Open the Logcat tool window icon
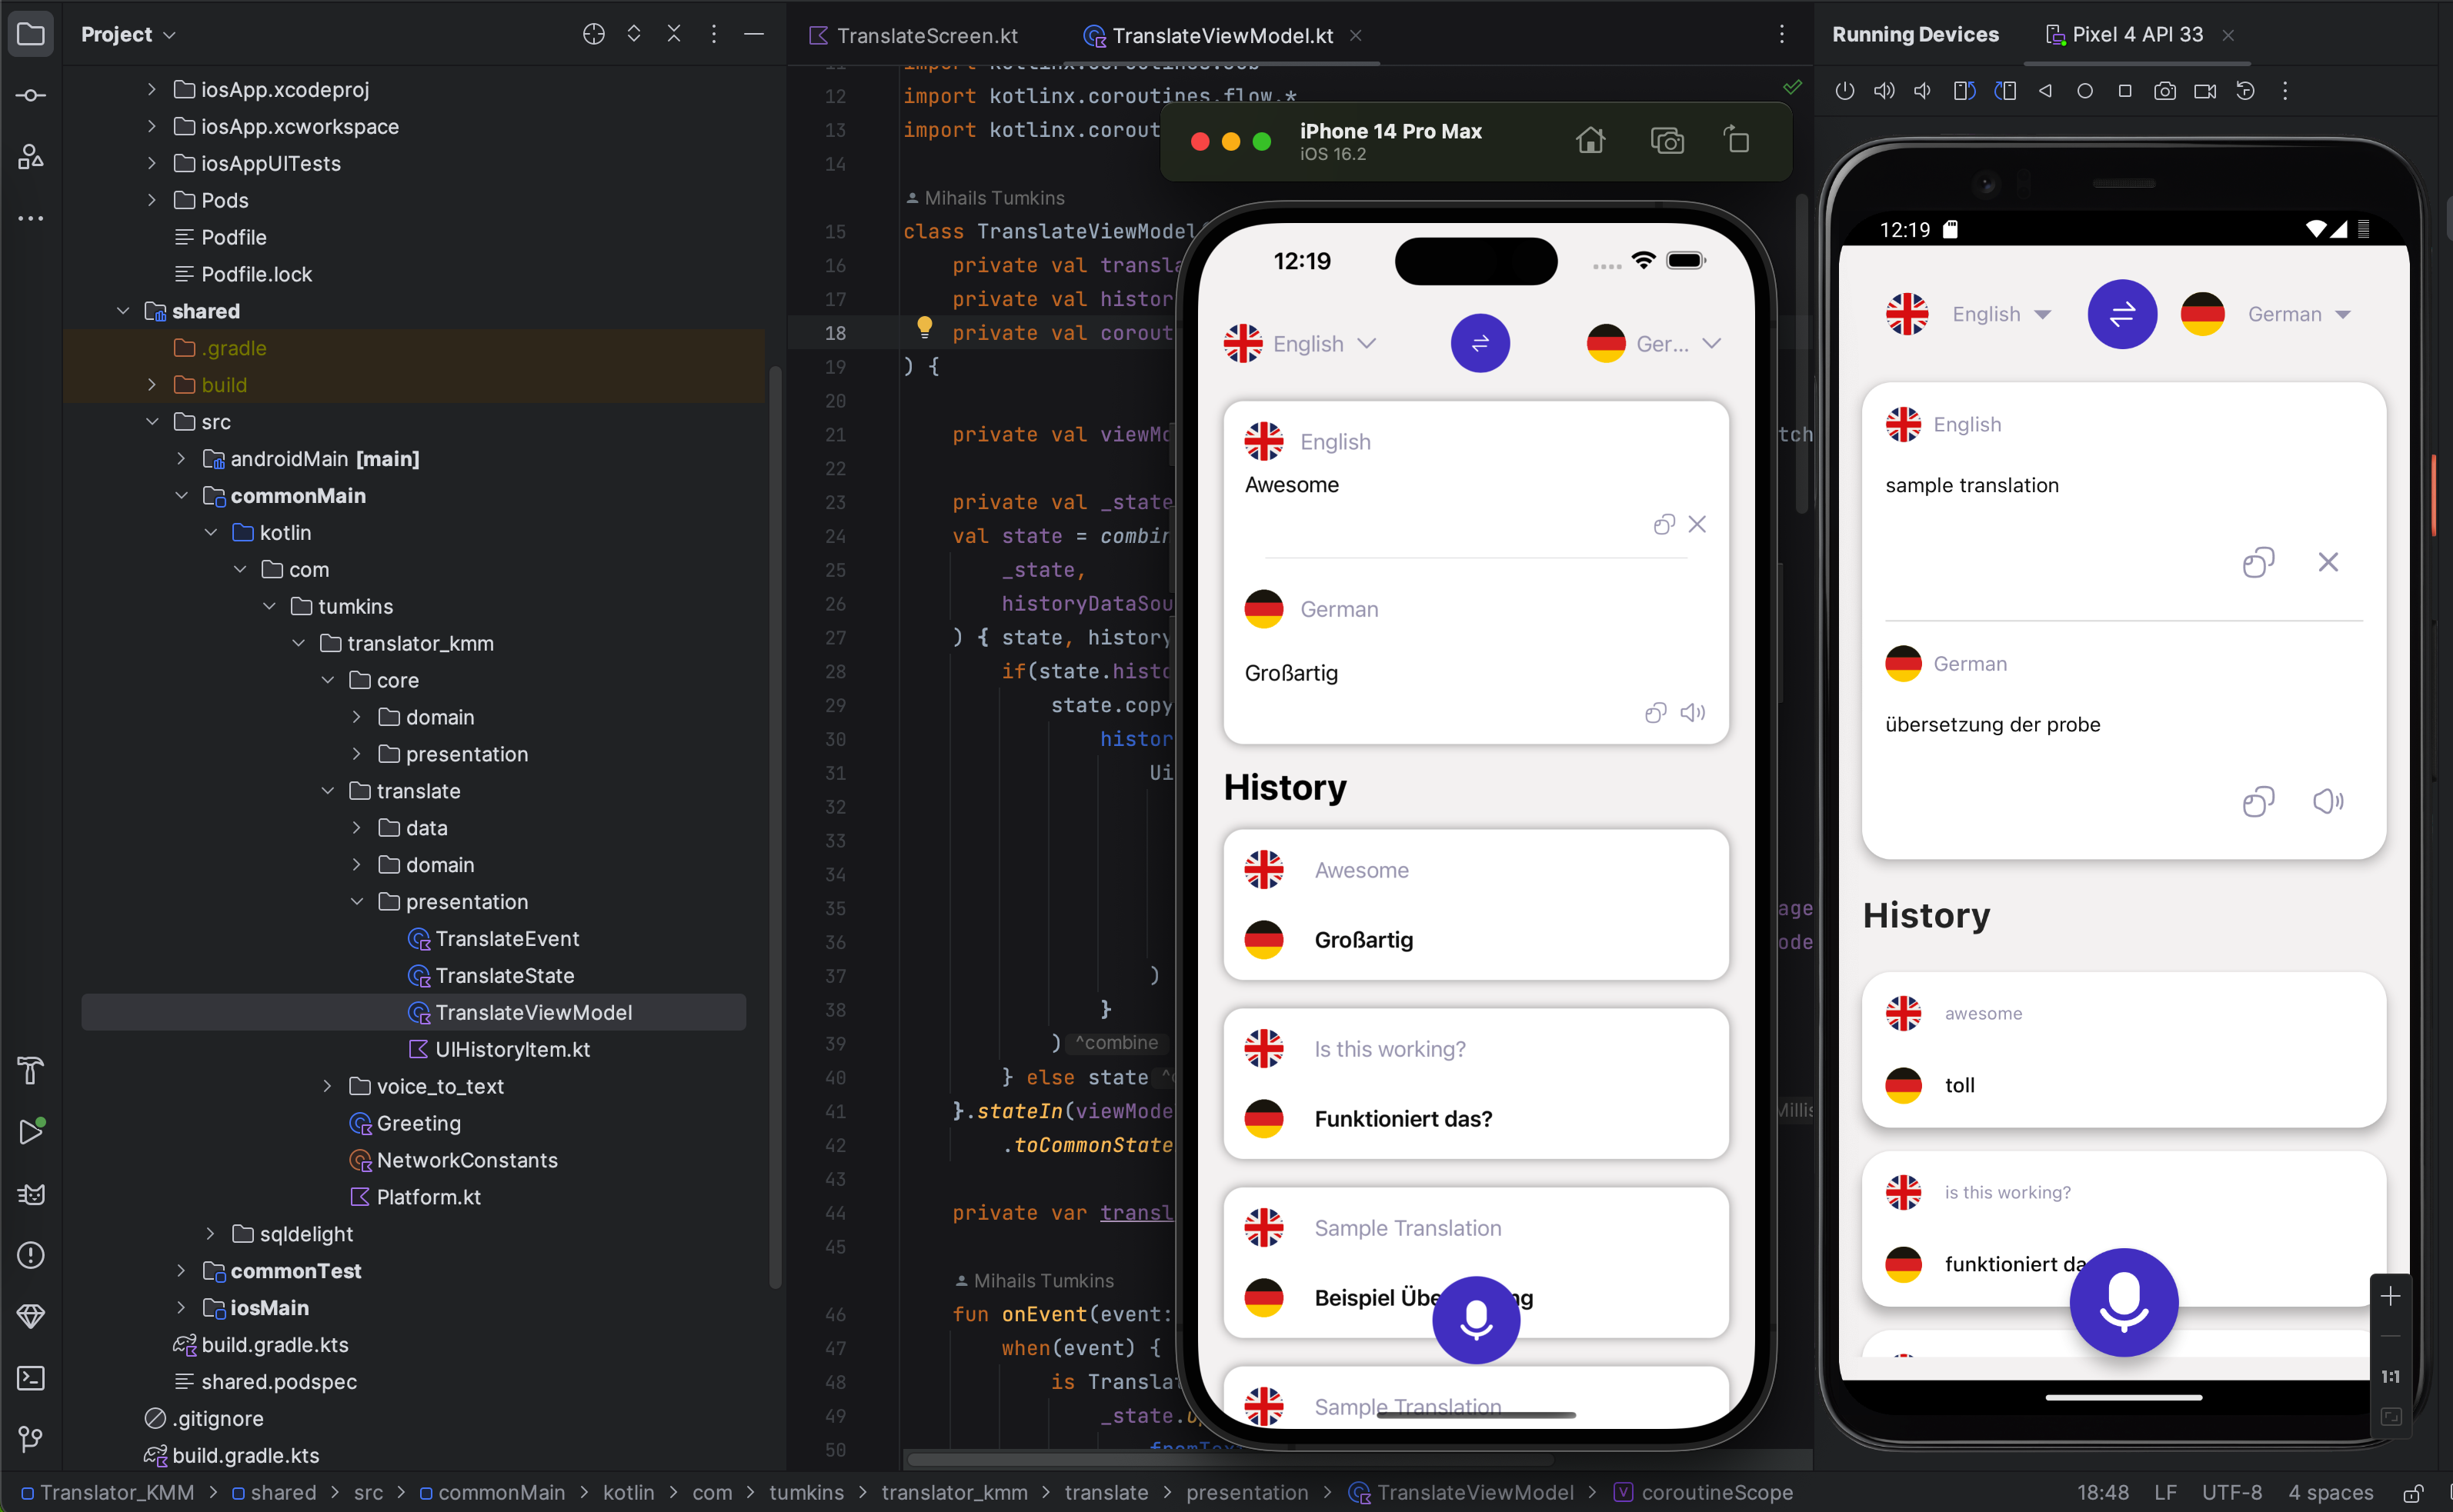2453x1512 pixels. click(x=31, y=1194)
